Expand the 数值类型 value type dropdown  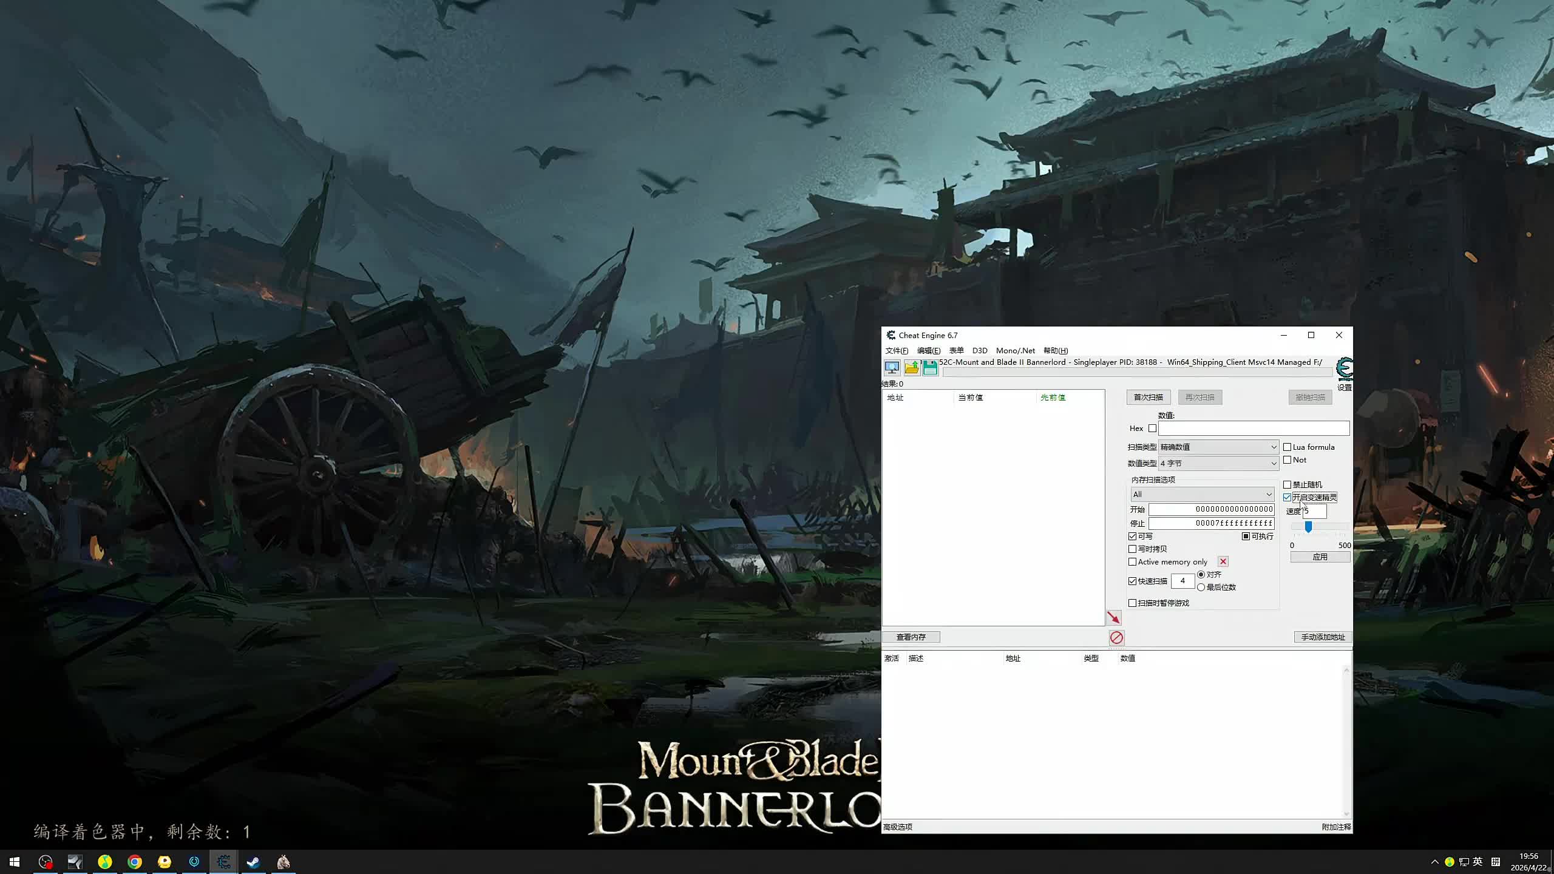(1218, 464)
